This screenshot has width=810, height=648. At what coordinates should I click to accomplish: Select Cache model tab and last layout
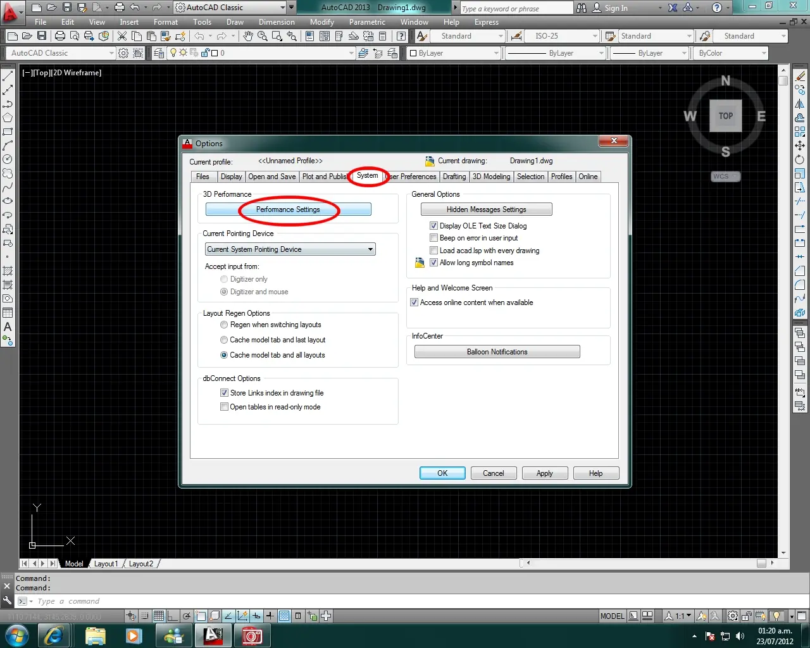224,340
